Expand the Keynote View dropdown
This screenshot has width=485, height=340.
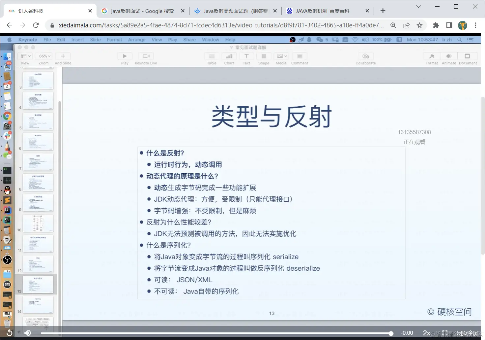pos(25,56)
